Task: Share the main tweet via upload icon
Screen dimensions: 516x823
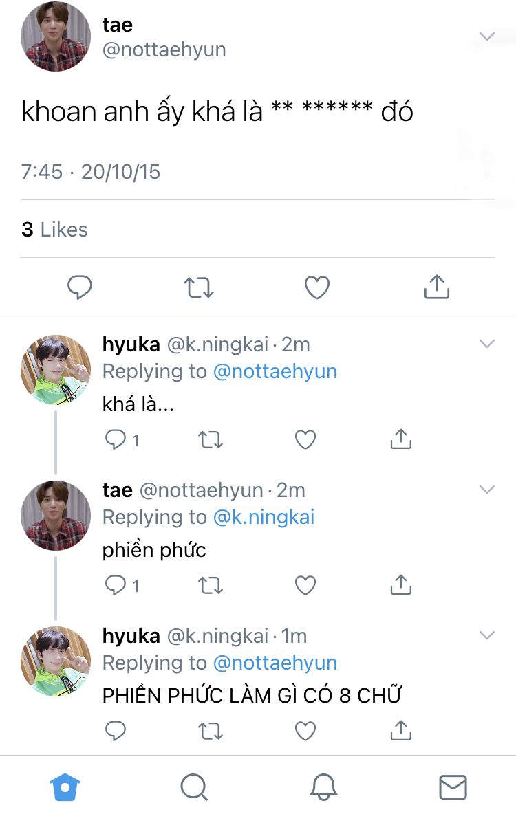Action: coord(437,287)
